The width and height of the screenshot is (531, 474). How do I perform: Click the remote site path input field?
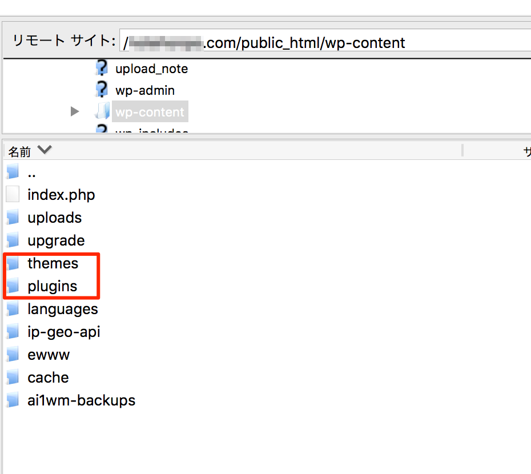point(325,43)
